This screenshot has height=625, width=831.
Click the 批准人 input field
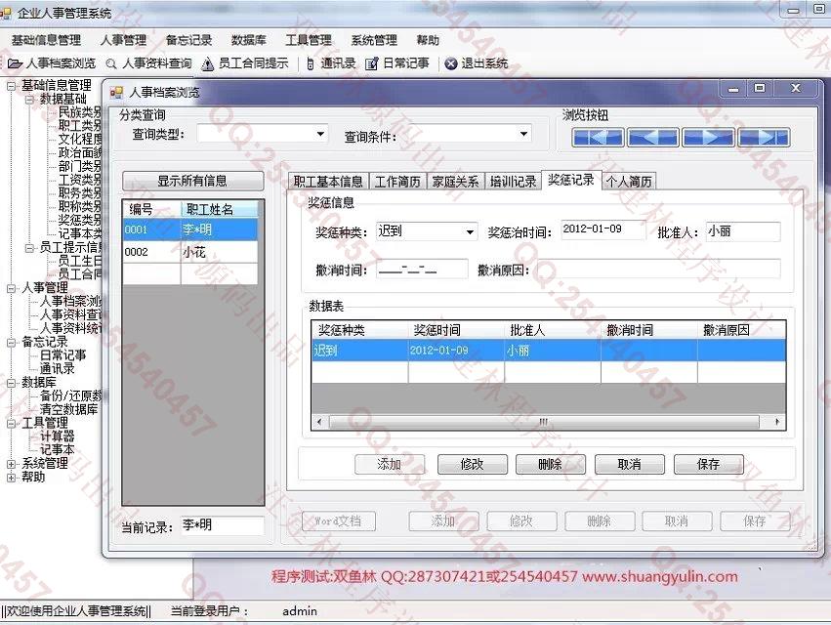point(743,231)
